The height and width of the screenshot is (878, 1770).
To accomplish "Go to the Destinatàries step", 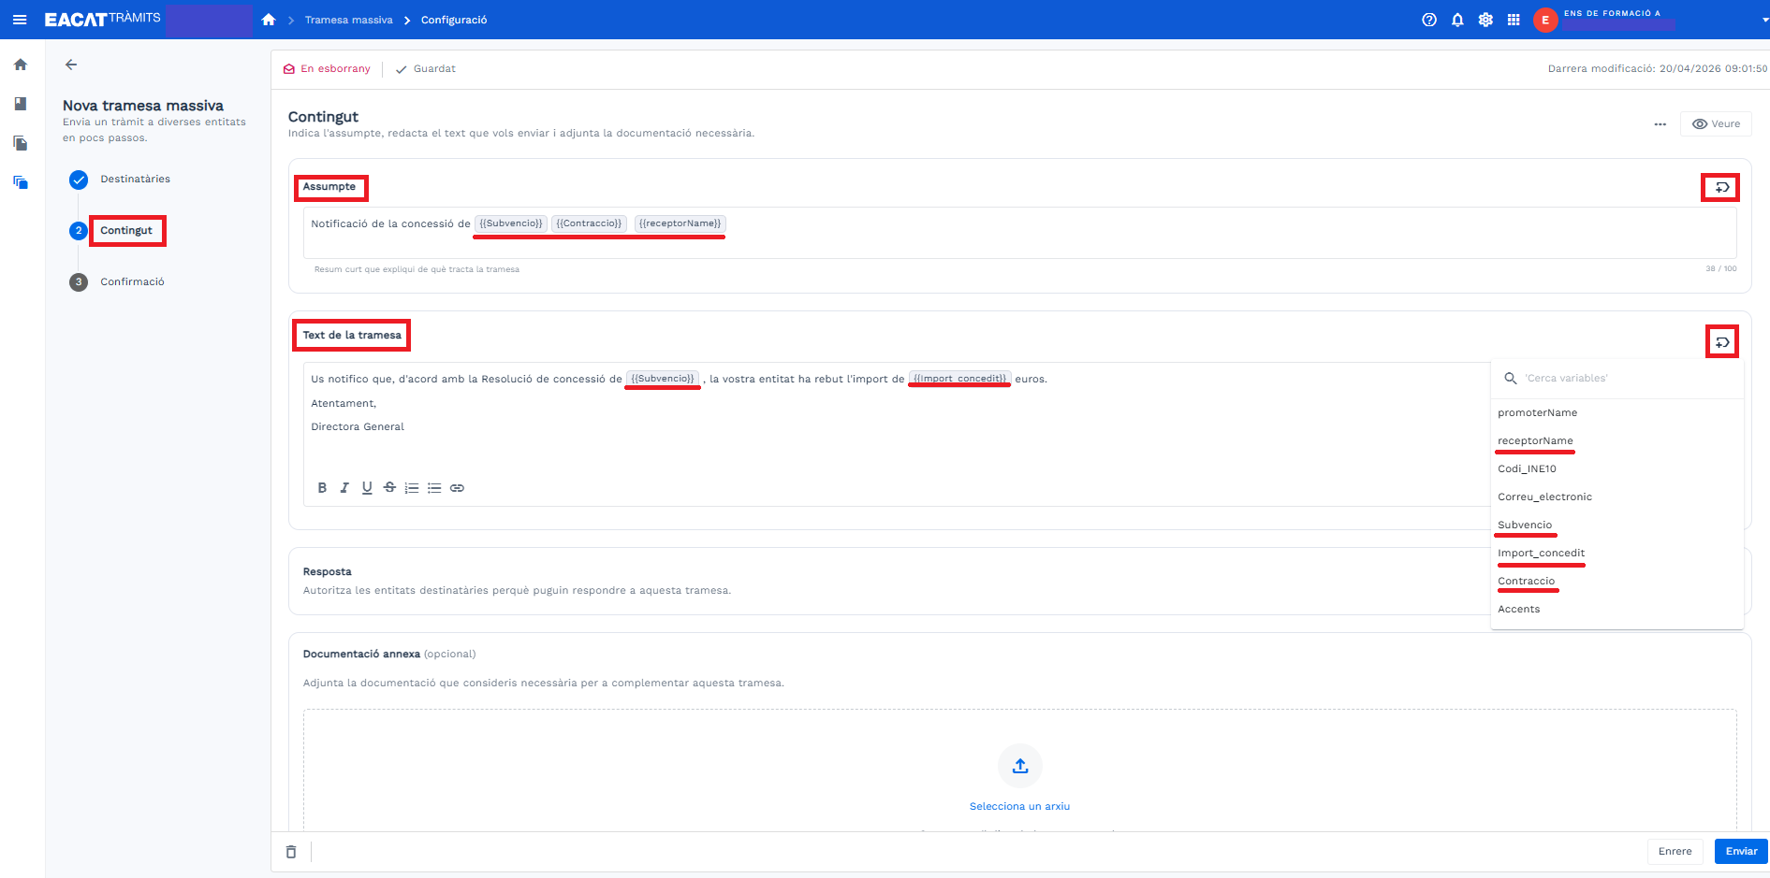I will click(x=135, y=180).
